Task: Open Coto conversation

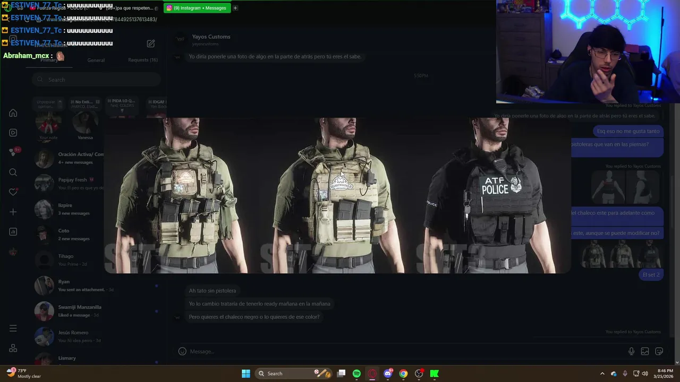Action: pos(69,235)
